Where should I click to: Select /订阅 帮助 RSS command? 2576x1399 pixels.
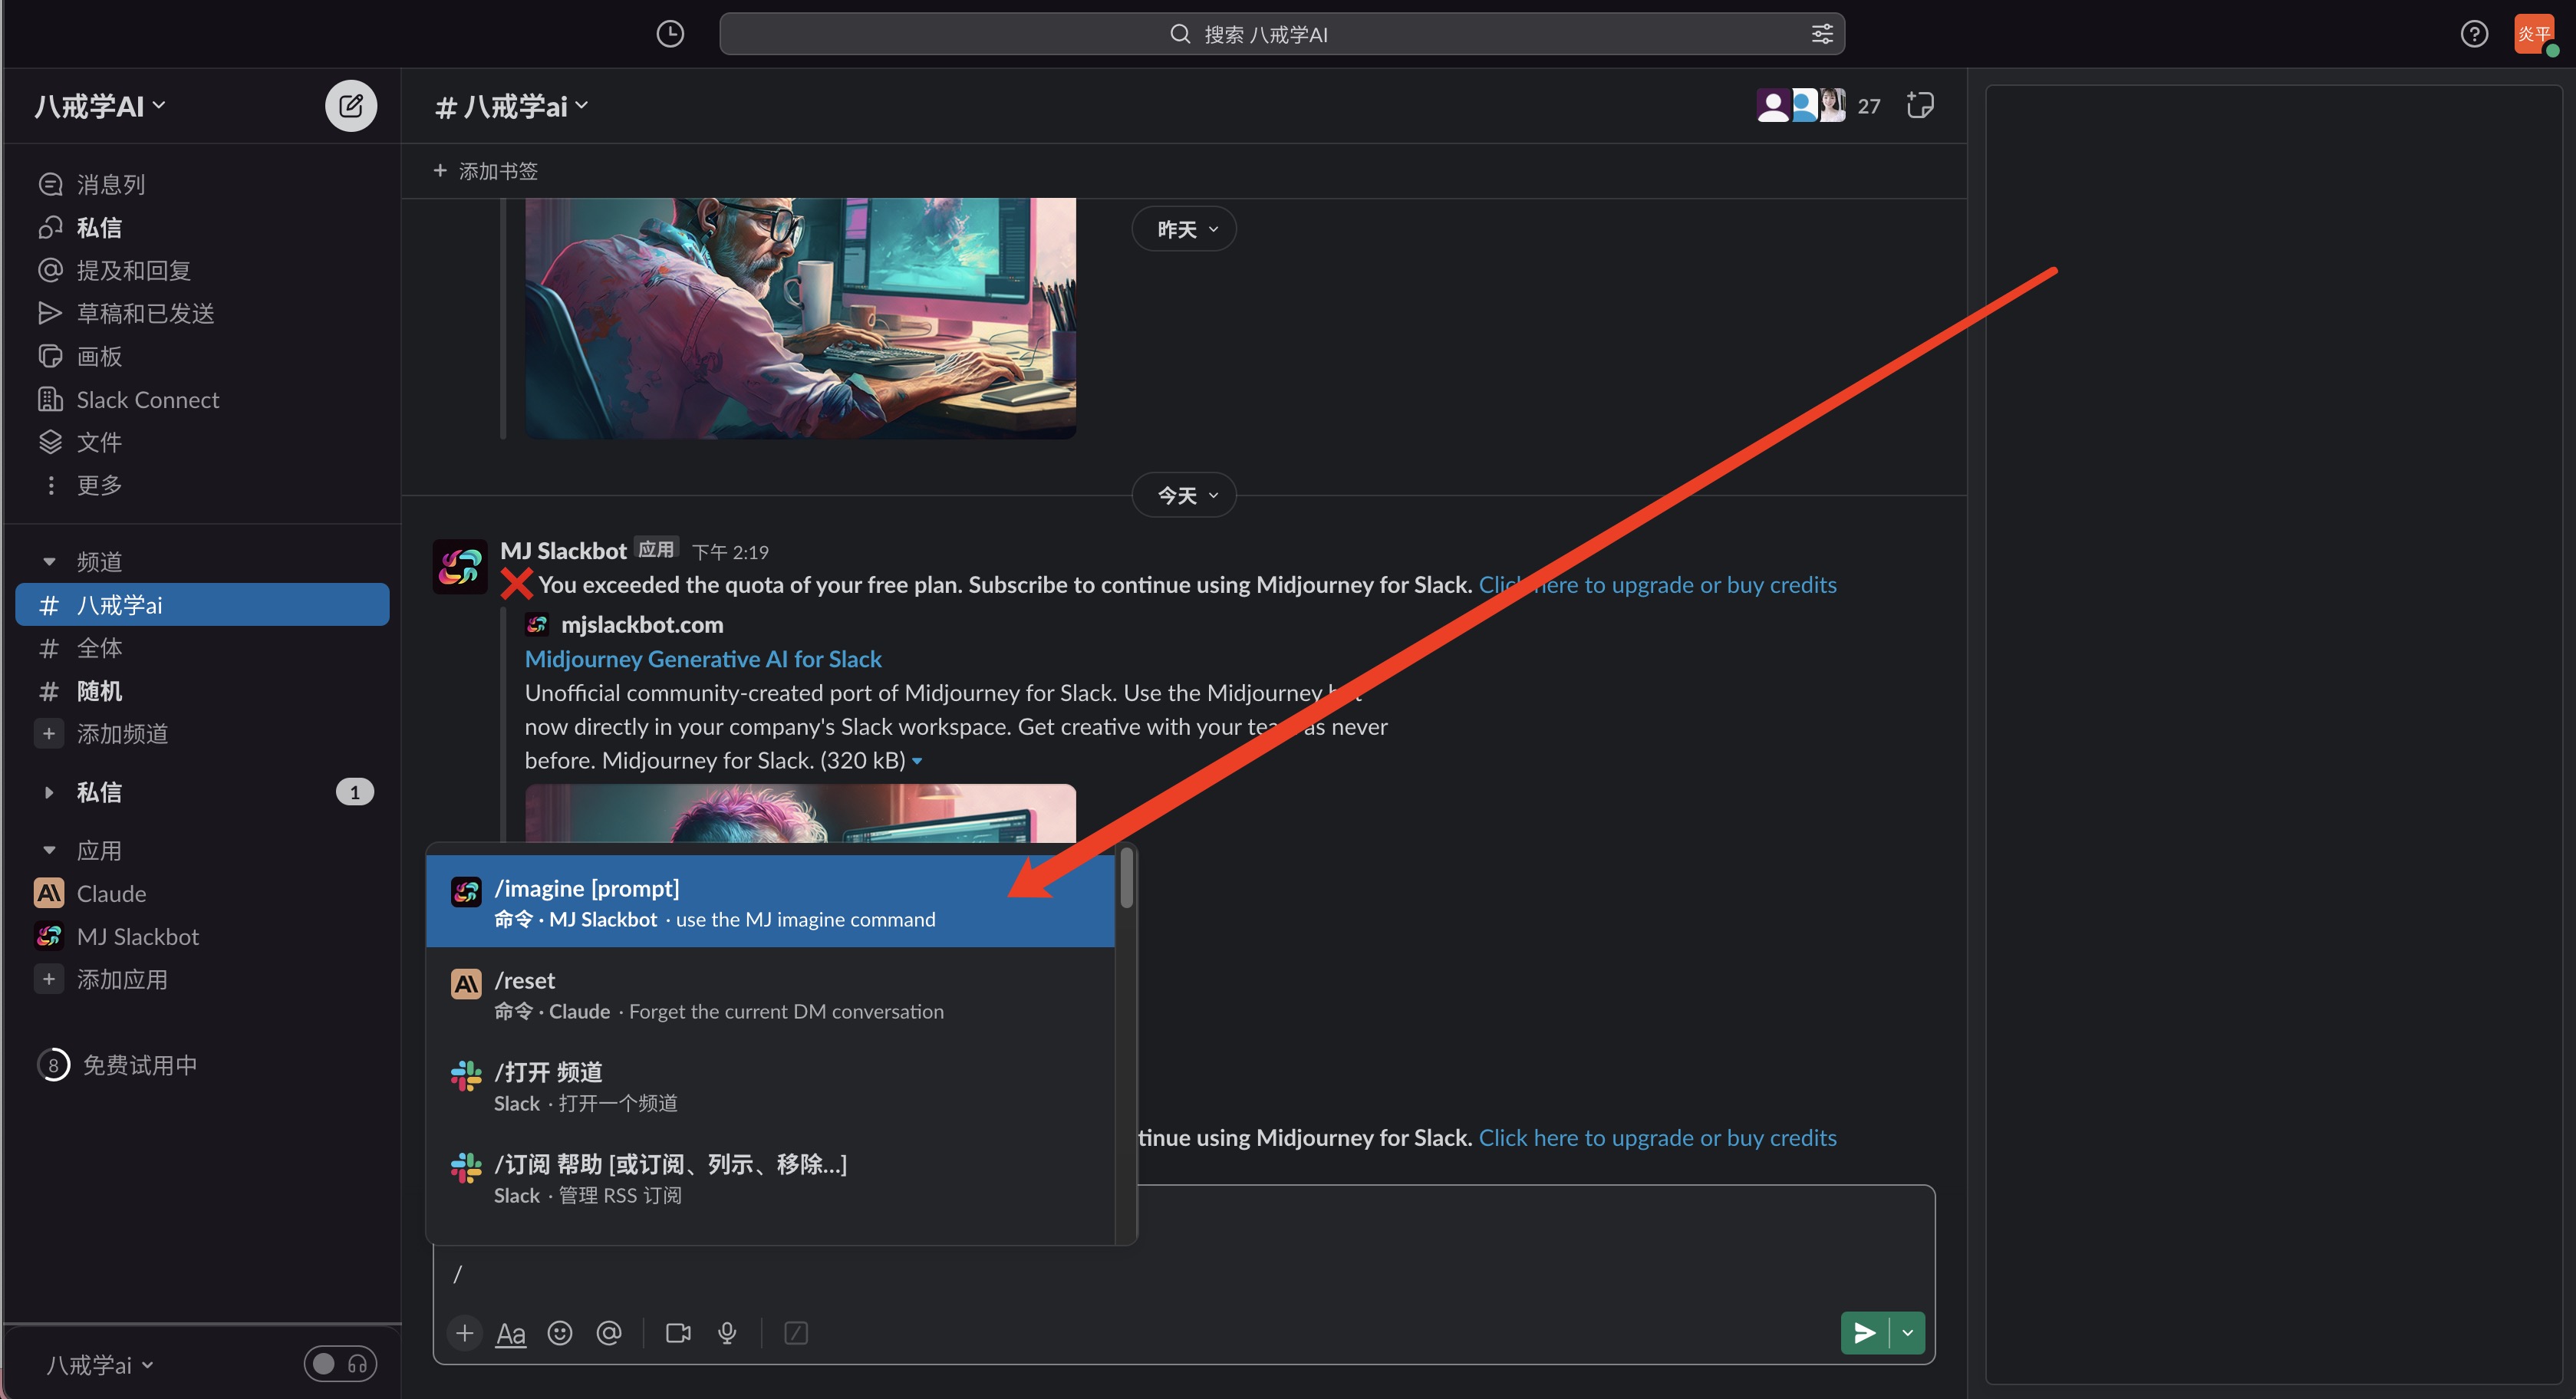pos(770,1178)
